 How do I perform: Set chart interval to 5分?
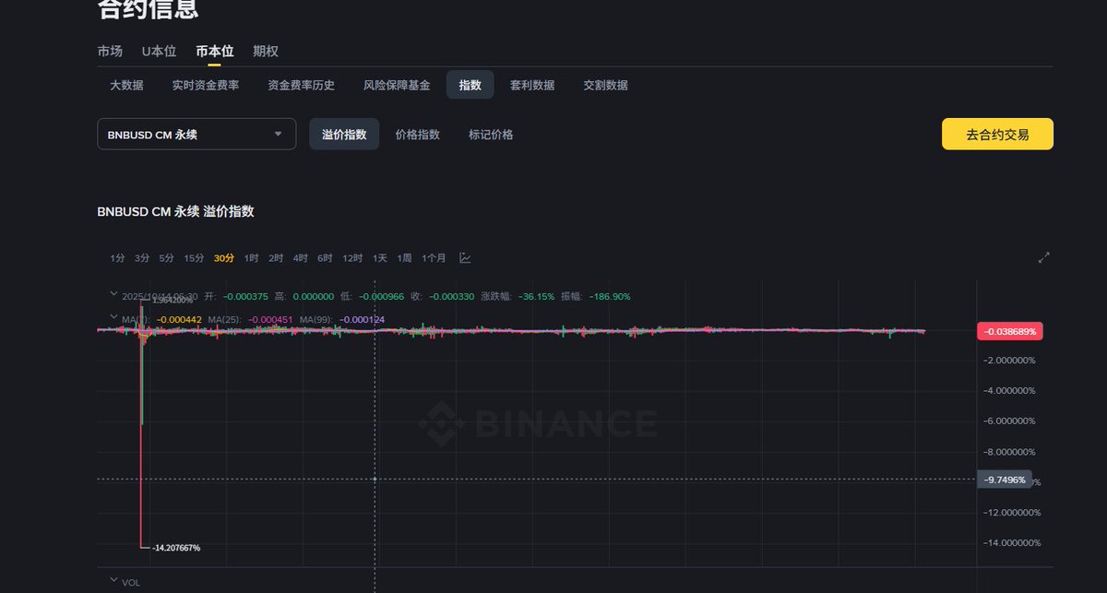[166, 258]
